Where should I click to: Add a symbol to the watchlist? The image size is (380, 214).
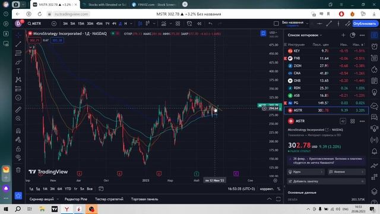pos(343,35)
